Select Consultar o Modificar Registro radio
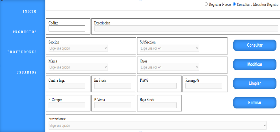This screenshot has width=280, height=132. click(x=234, y=5)
